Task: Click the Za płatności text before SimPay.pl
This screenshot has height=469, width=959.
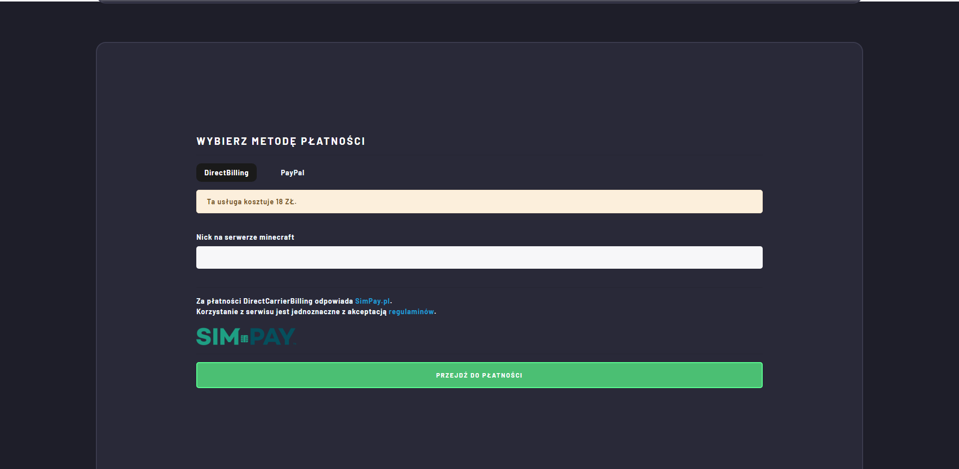Action: tap(218, 301)
